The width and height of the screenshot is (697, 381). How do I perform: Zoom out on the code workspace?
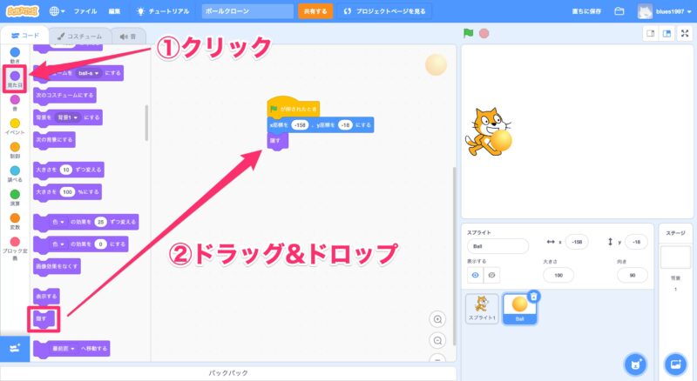pos(438,339)
